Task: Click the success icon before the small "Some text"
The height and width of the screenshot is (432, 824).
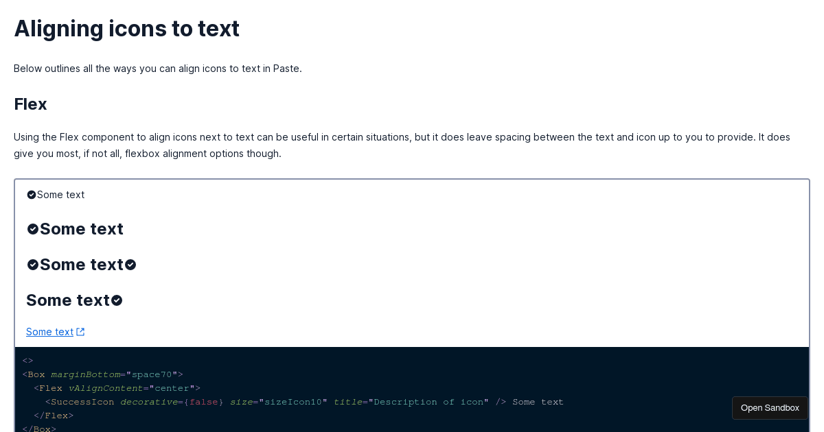Action: [31, 195]
